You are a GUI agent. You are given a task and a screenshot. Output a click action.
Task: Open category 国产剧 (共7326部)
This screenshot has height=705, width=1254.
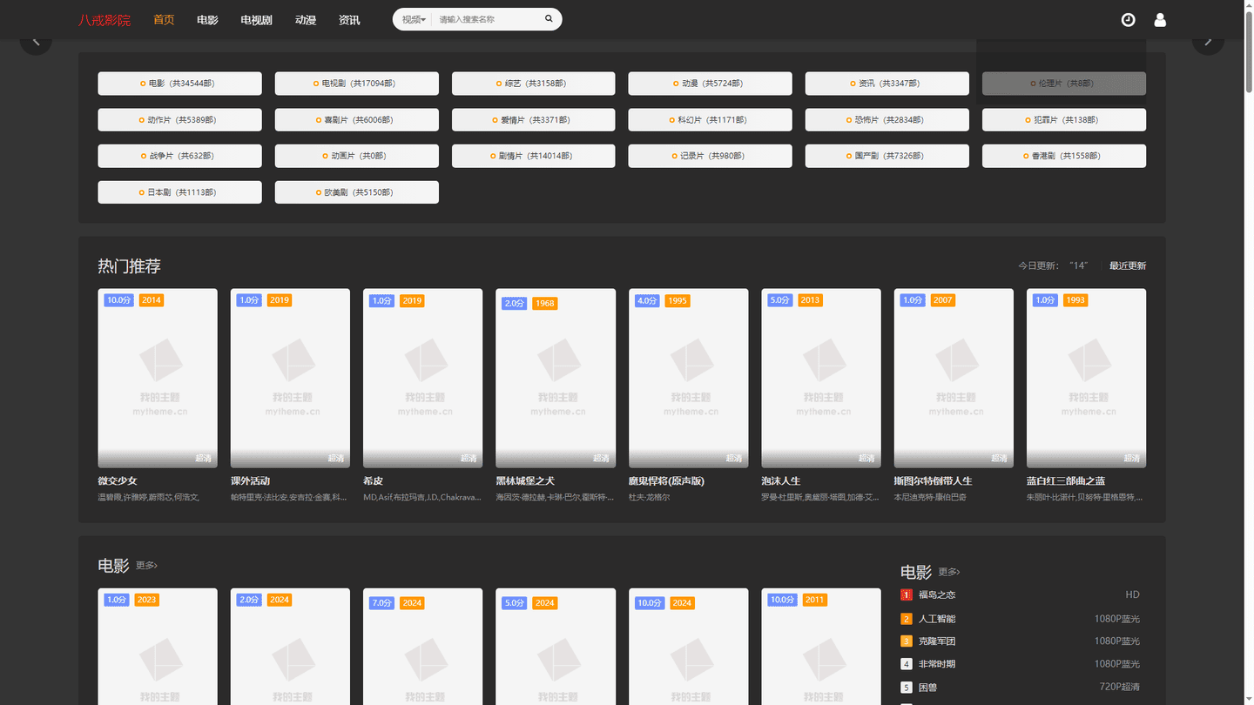click(887, 156)
